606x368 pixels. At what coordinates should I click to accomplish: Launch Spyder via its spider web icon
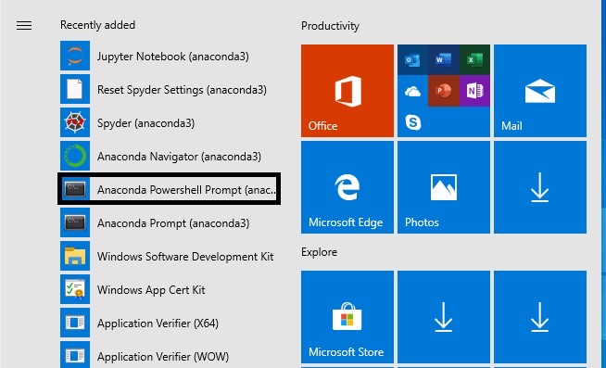pyautogui.click(x=75, y=122)
